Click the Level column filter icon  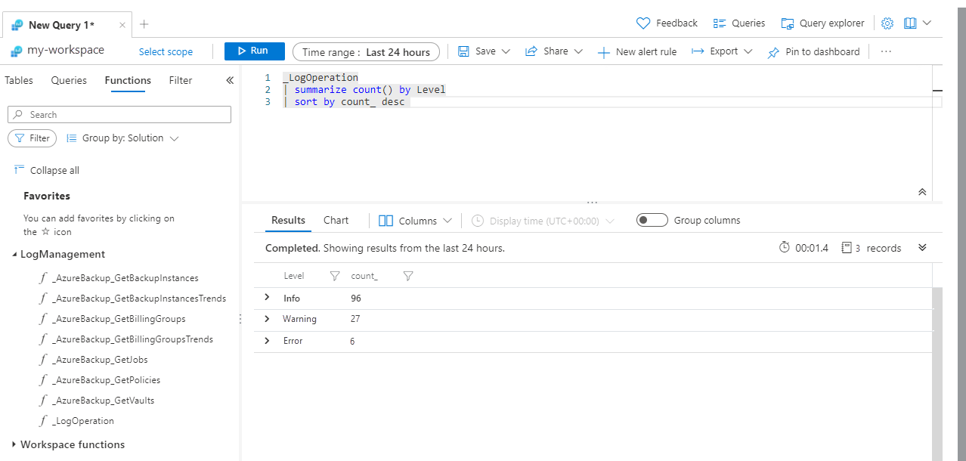pyautogui.click(x=335, y=277)
